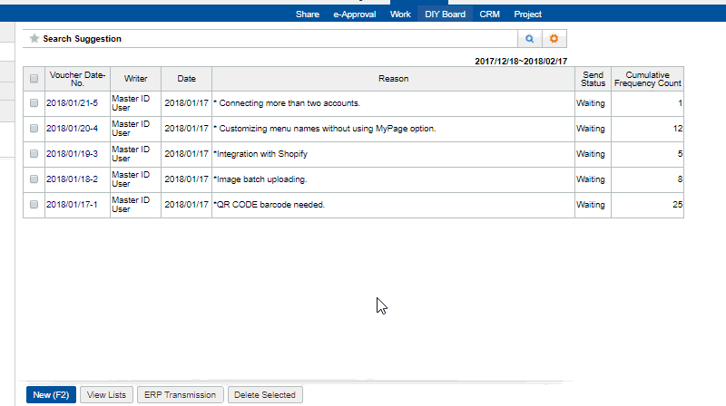The height and width of the screenshot is (406, 726).
Task: Toggle the favorite star beside Search Suggestion
Action: tap(34, 38)
